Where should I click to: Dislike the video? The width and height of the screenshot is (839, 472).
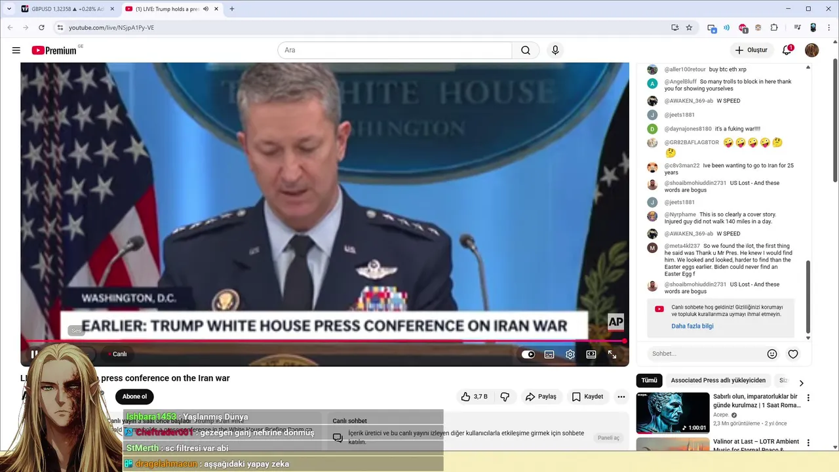[x=505, y=397]
